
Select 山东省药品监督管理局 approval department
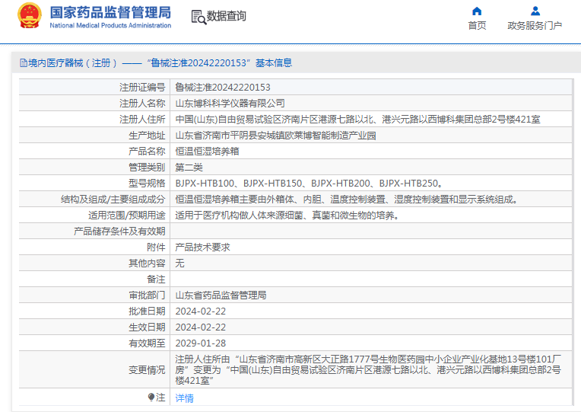[x=221, y=295]
